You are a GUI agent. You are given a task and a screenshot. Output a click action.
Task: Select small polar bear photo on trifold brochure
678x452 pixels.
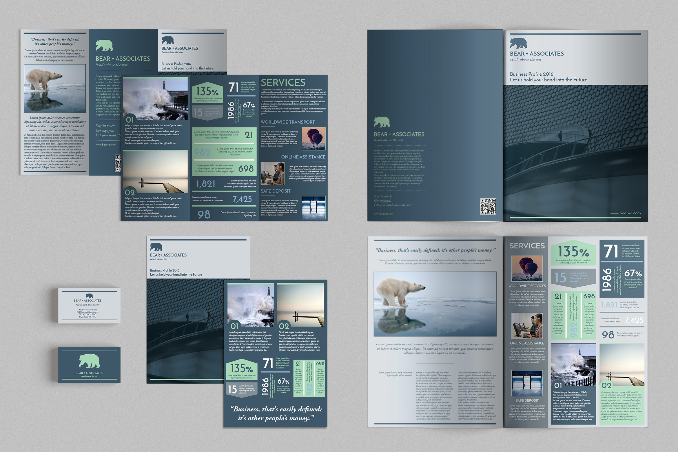click(55, 88)
